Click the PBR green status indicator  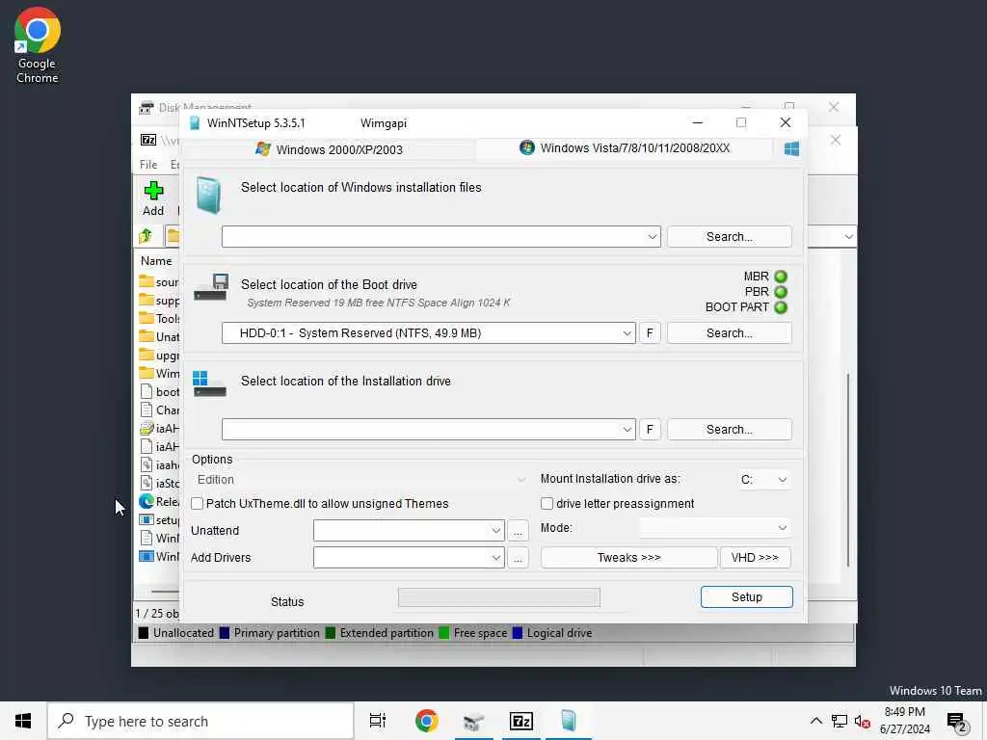(781, 292)
